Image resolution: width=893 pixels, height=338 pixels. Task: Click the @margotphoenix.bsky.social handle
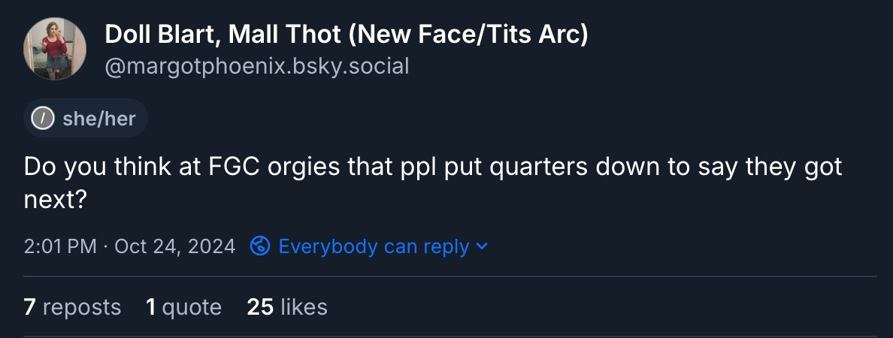click(256, 67)
